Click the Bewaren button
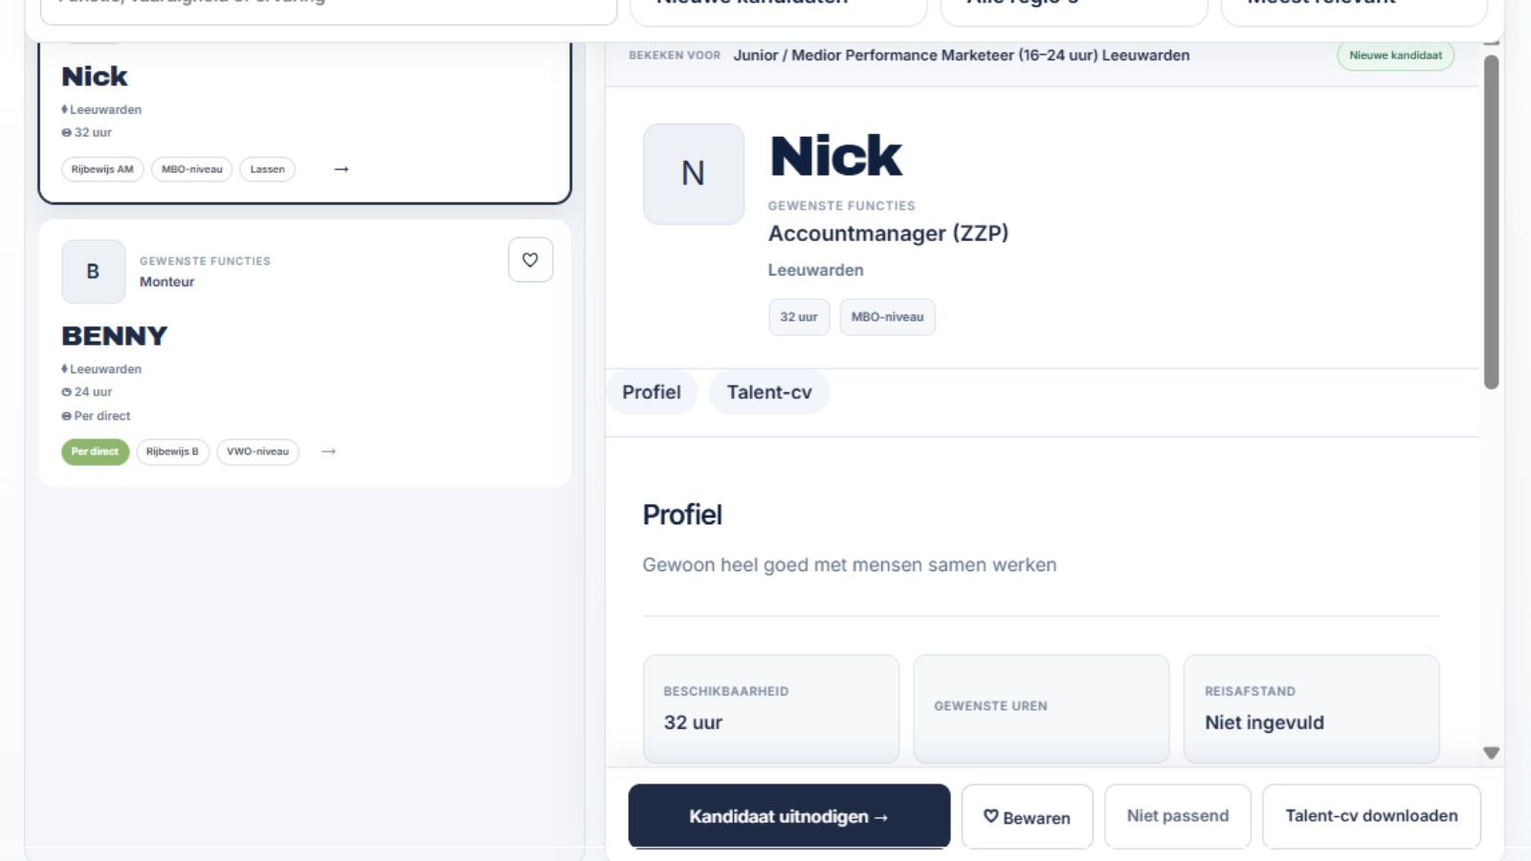This screenshot has width=1531, height=861. click(x=1027, y=816)
